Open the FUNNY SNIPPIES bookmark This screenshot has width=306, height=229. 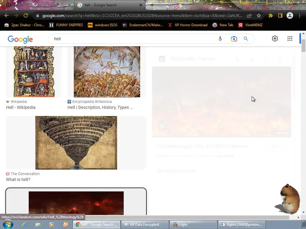pyautogui.click(x=66, y=25)
